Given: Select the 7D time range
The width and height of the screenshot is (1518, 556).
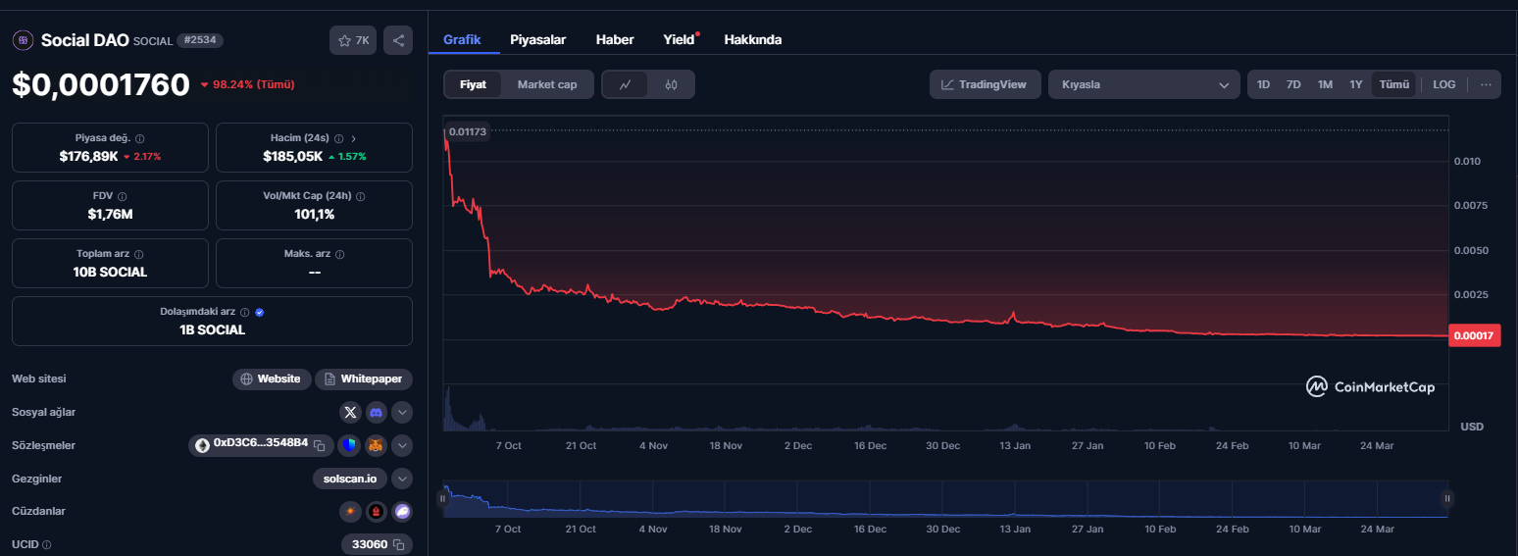Looking at the screenshot, I should tap(1293, 84).
